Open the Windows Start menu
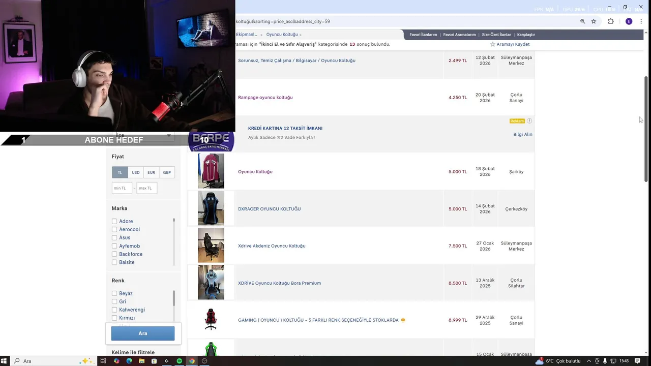This screenshot has height=366, width=651. 5,361
